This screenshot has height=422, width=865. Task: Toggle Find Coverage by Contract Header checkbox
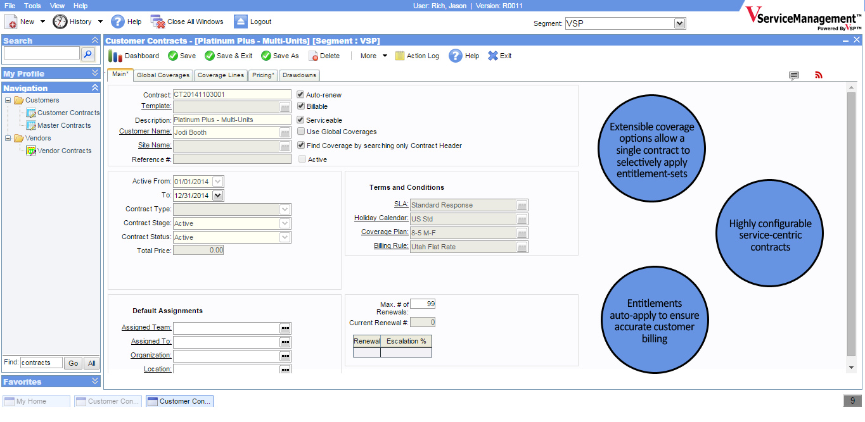click(301, 146)
